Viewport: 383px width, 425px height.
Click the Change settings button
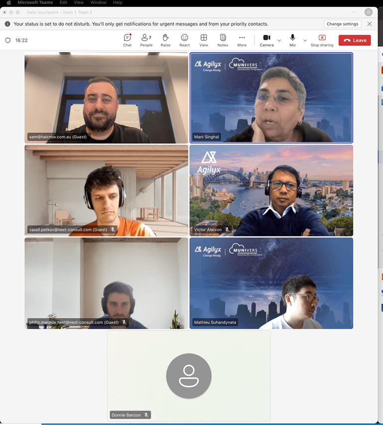(342, 24)
